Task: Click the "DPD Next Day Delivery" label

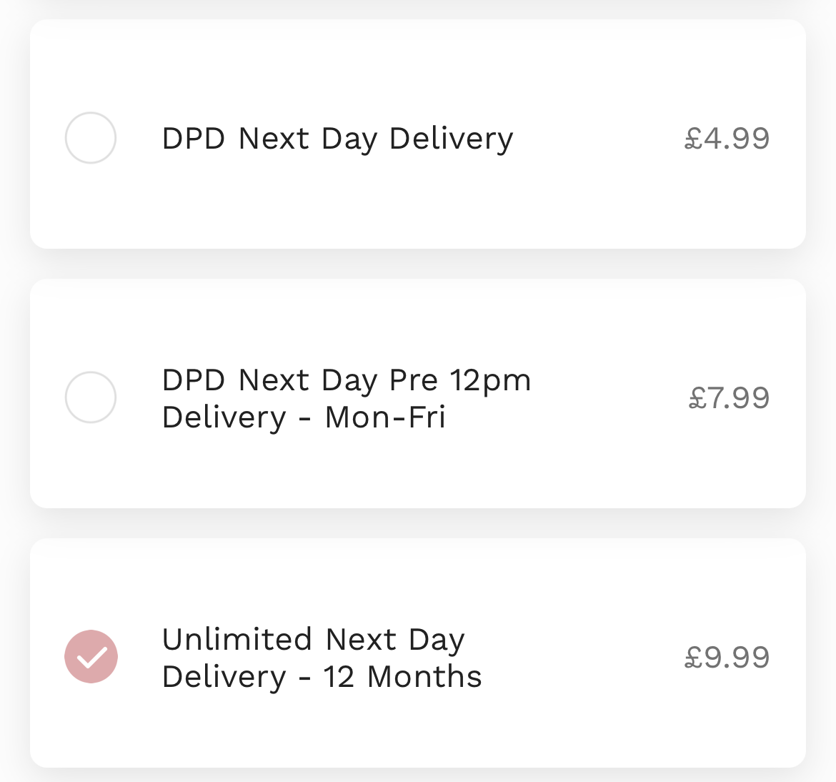Action: [337, 139]
